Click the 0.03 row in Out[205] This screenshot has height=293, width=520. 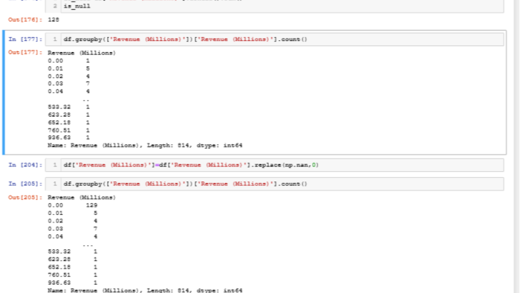[x=72, y=229]
